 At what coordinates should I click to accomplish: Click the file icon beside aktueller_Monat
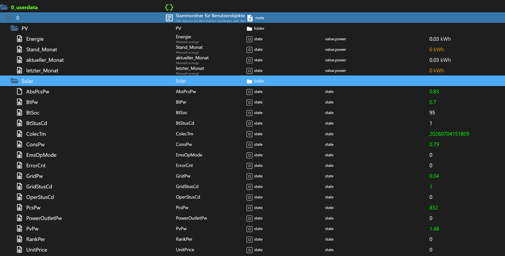click(19, 60)
